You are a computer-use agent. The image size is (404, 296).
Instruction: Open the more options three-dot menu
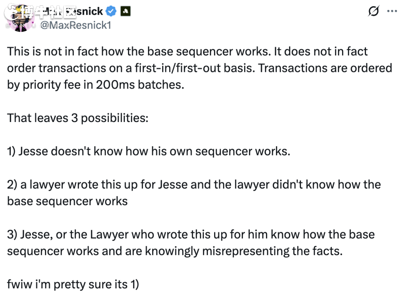(x=392, y=11)
